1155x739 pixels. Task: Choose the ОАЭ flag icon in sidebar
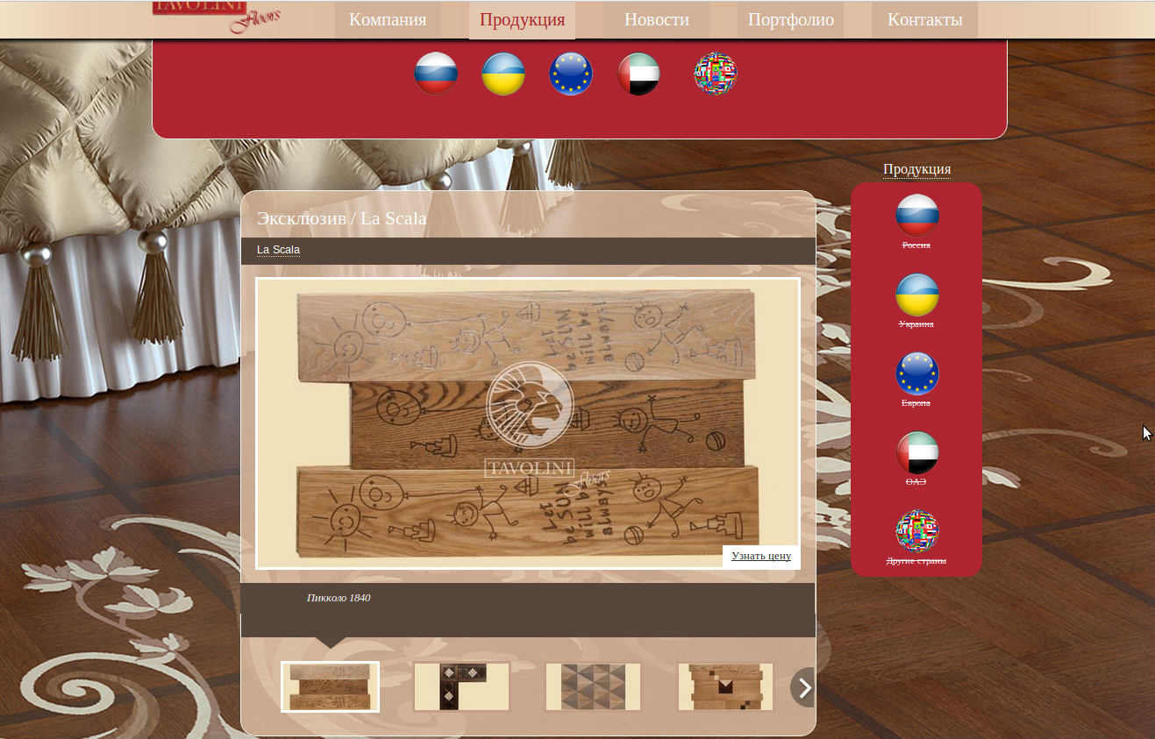917,452
